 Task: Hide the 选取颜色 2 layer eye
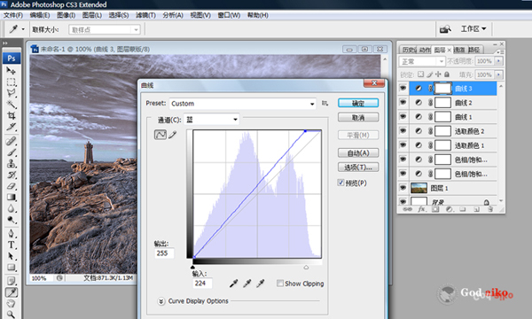pos(403,131)
